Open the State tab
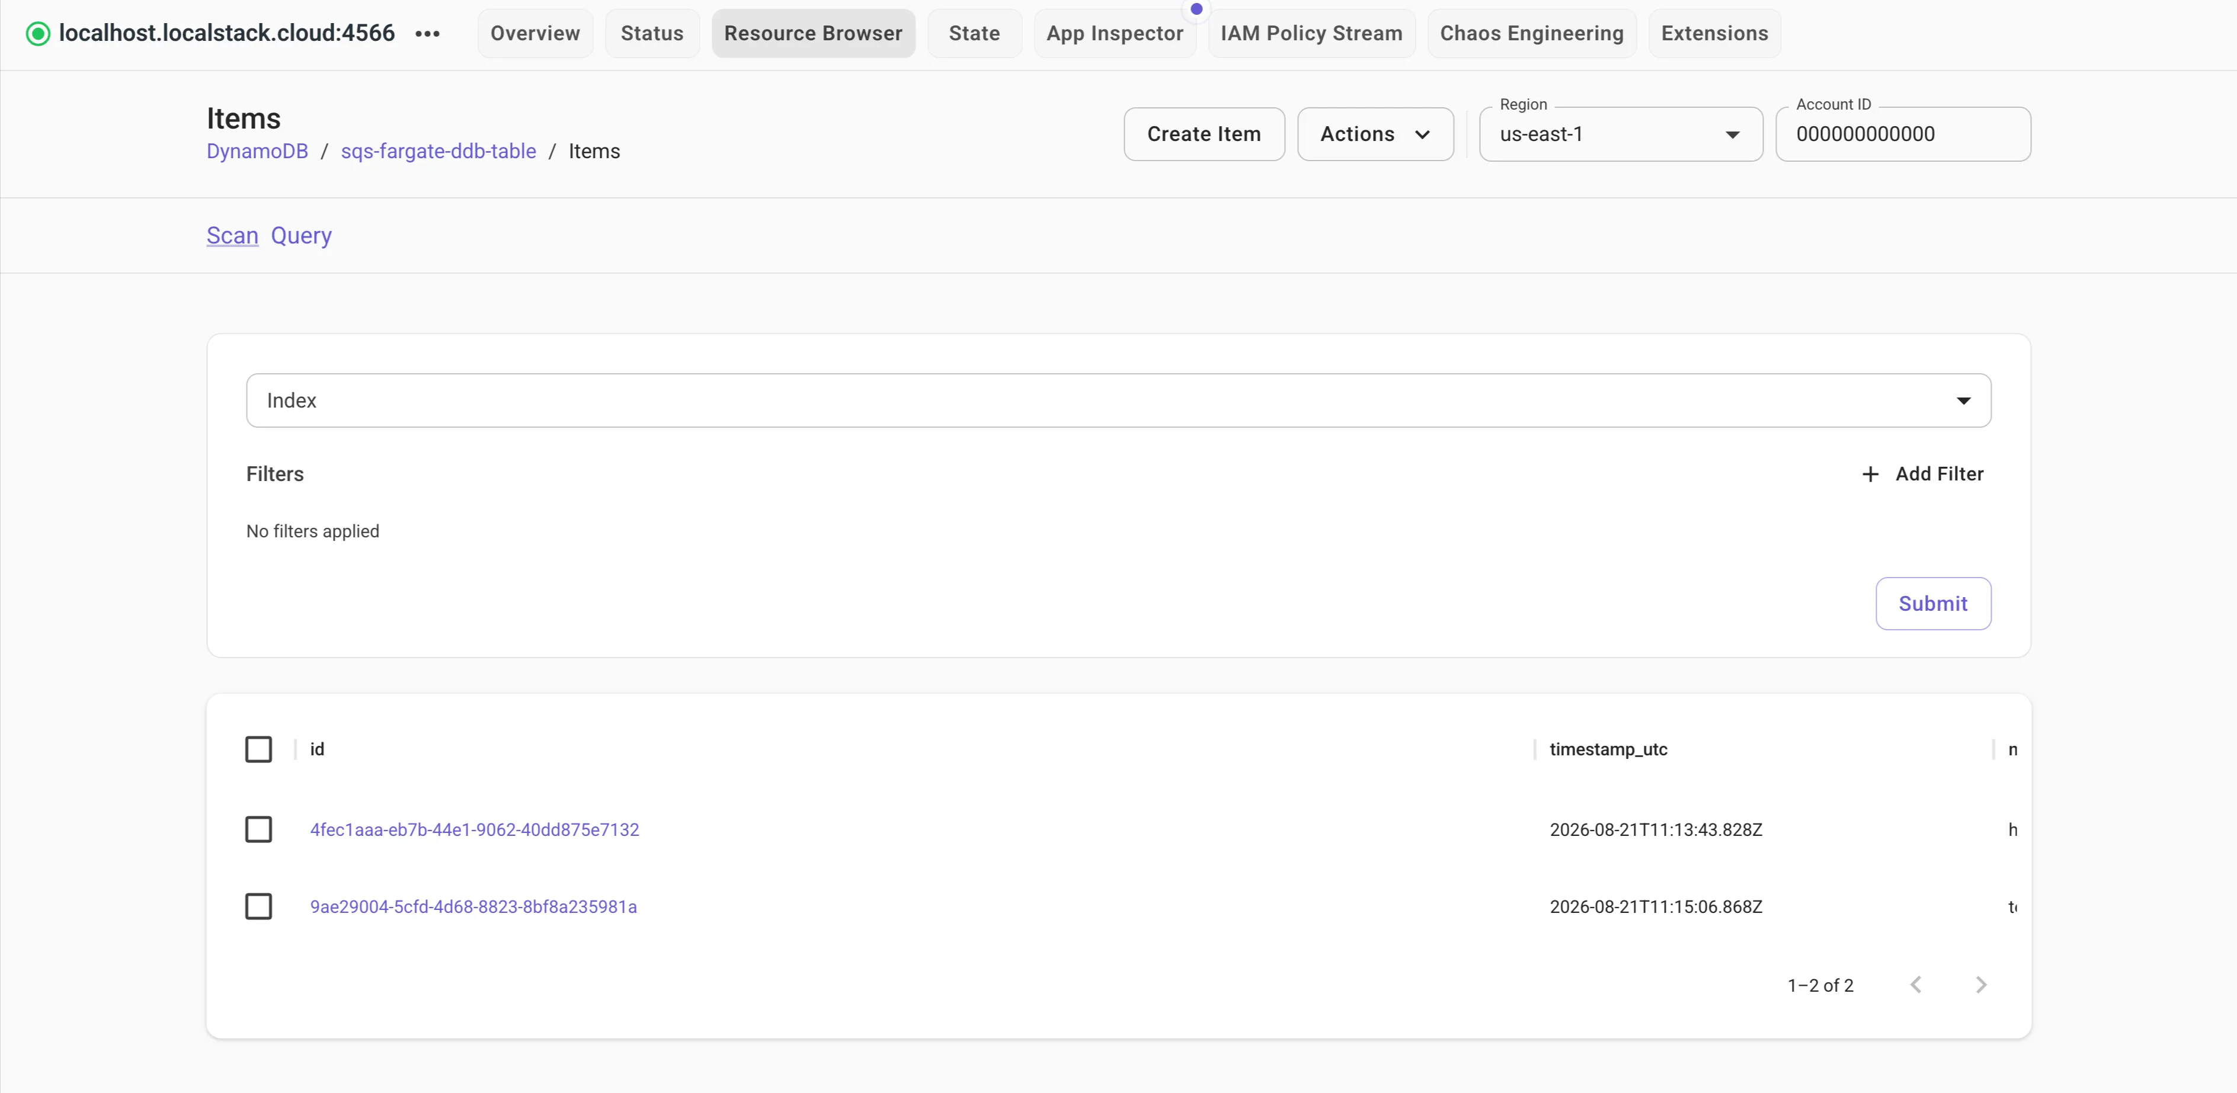 click(x=974, y=34)
